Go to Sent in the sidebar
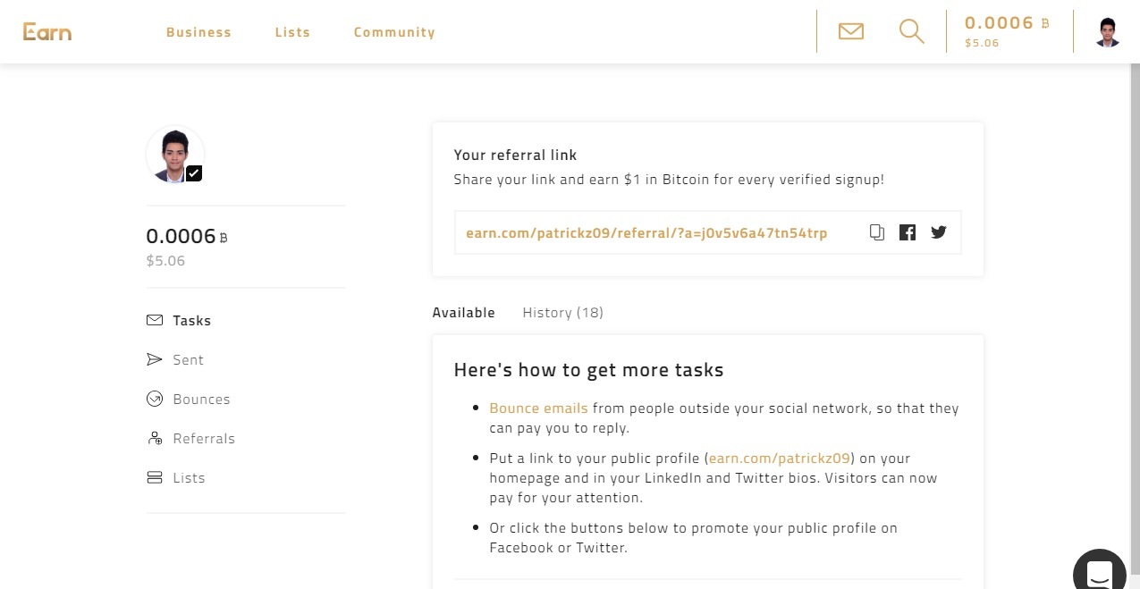This screenshot has width=1140, height=589. (188, 360)
